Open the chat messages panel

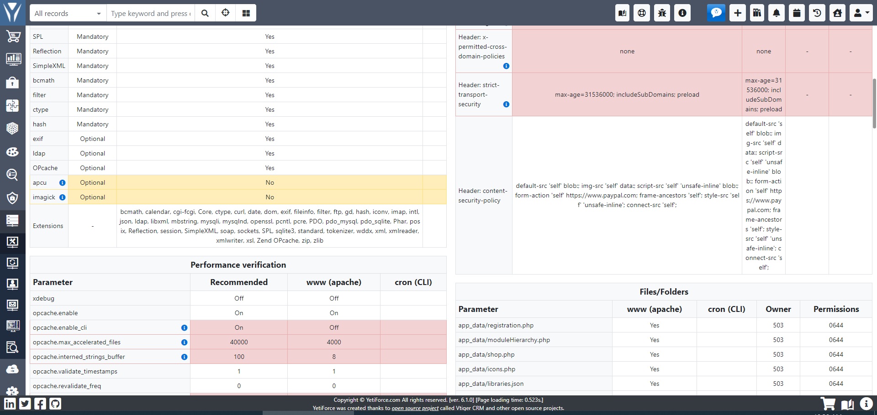click(716, 13)
